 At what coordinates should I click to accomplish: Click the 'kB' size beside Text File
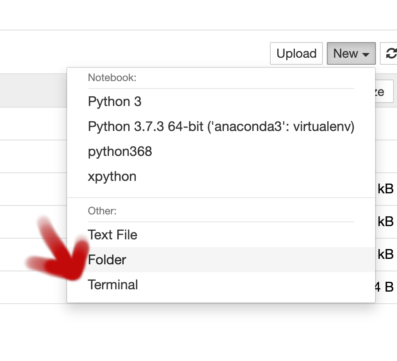(386, 222)
